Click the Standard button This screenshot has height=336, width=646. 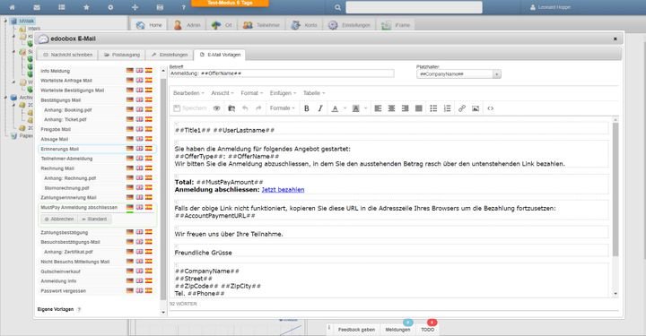click(x=94, y=220)
